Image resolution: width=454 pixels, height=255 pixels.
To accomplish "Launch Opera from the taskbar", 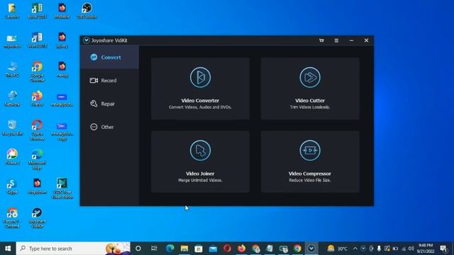I will coord(227,249).
